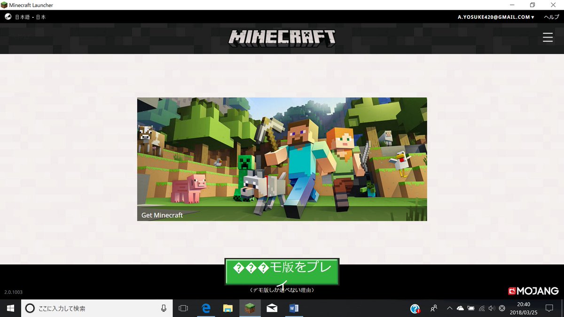564x317 pixels.
Task: Click the Mojang logo
Action: [533, 291]
